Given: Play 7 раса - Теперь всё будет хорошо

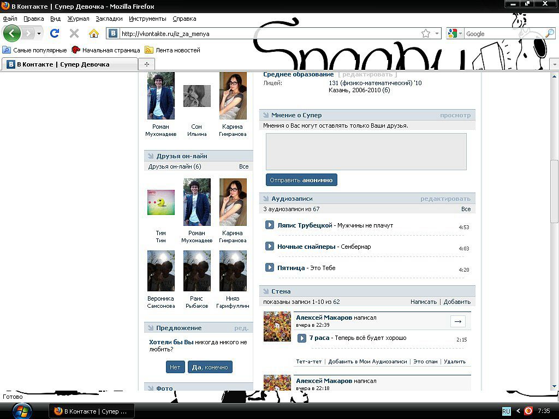Looking at the screenshot, I should [301, 338].
